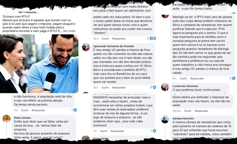Open Pedro Gomes's profile picture
The width and height of the screenshot is (237, 144).
point(6,119)
